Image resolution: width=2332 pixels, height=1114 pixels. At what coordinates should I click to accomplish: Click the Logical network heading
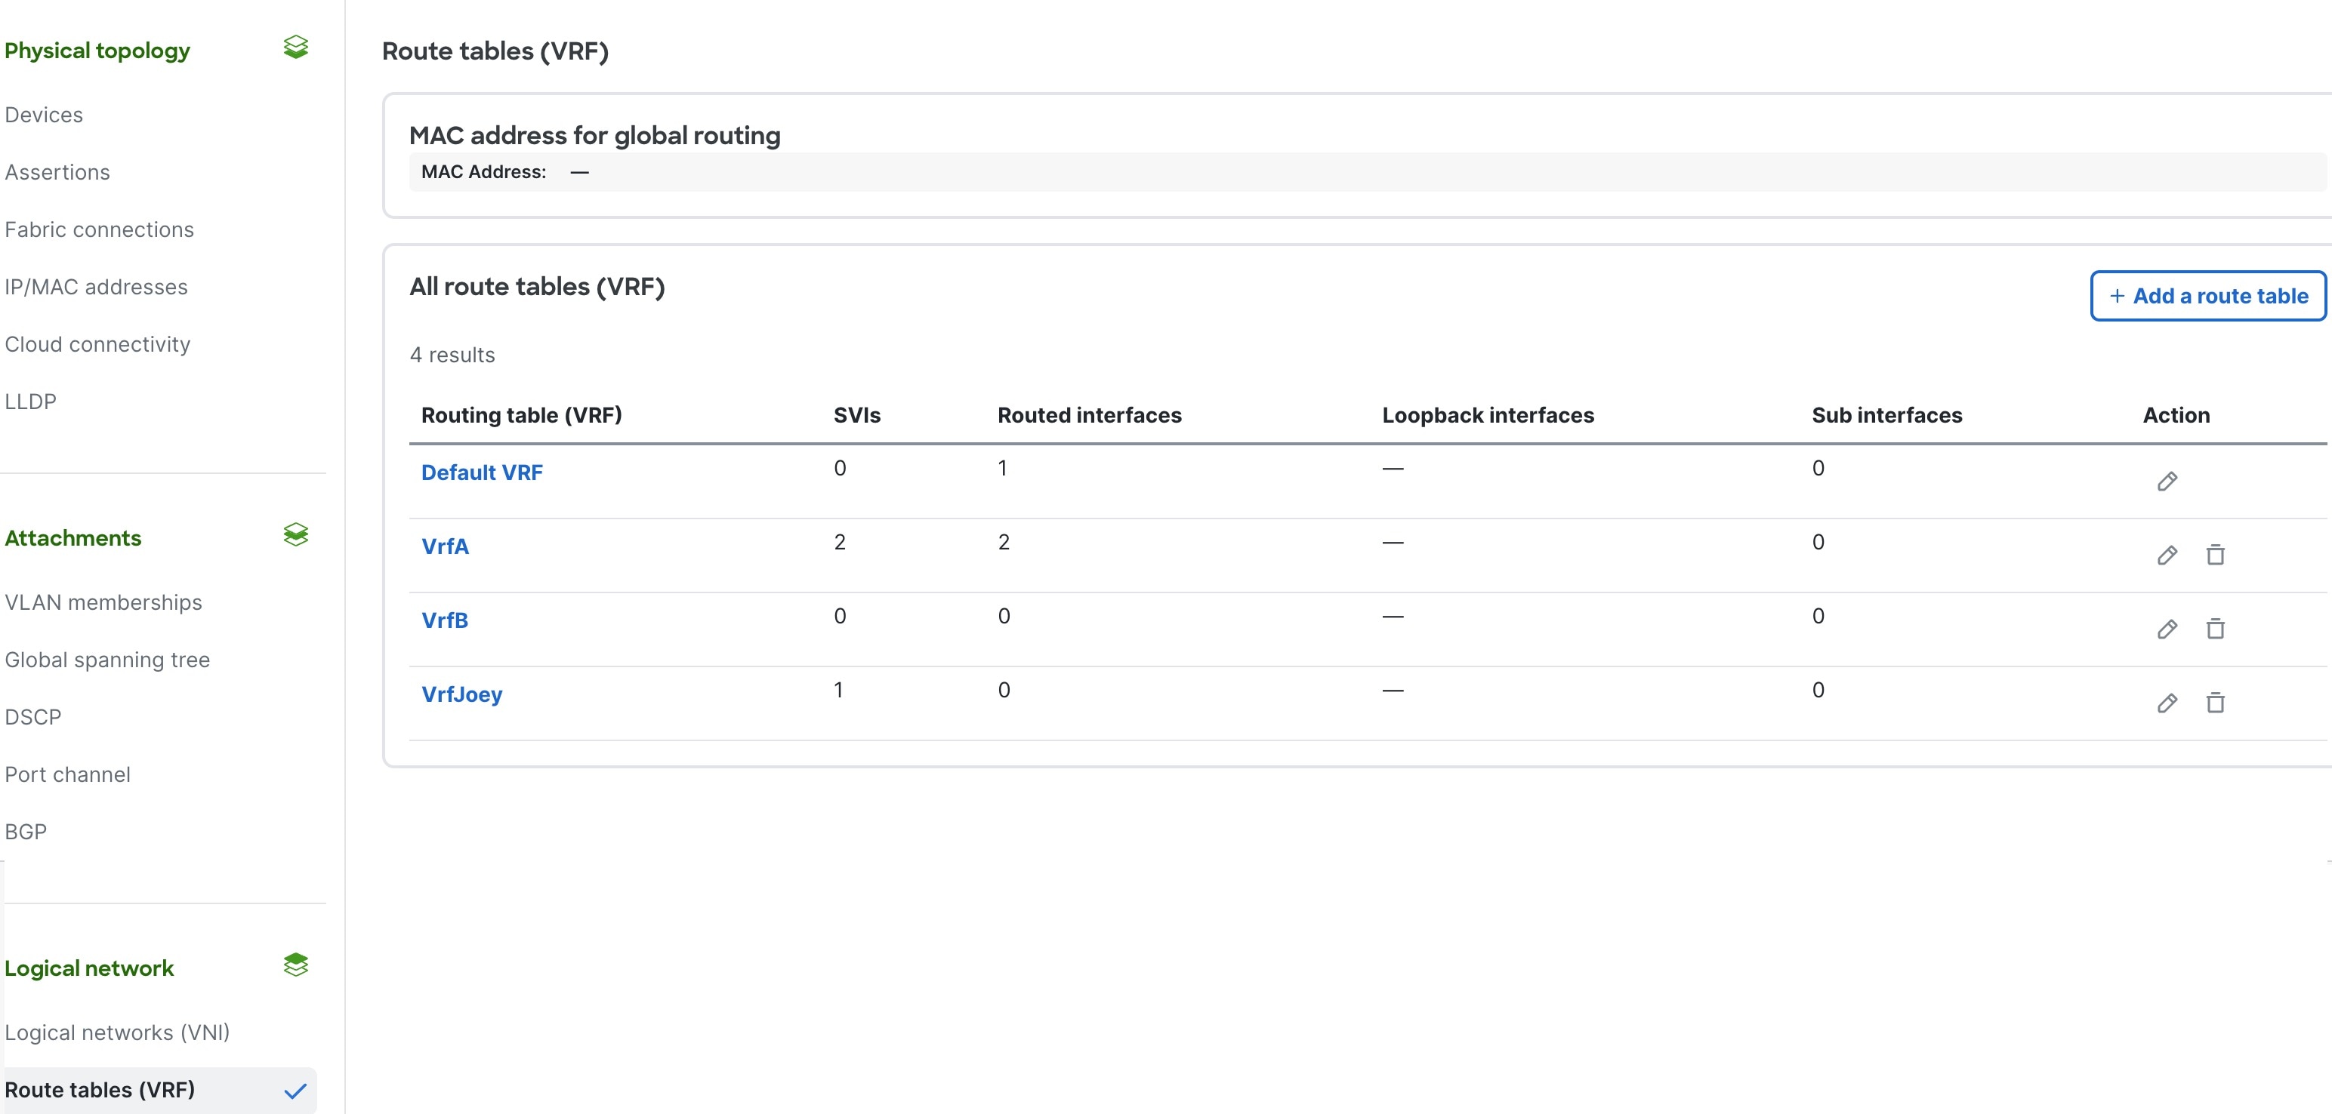(x=88, y=968)
